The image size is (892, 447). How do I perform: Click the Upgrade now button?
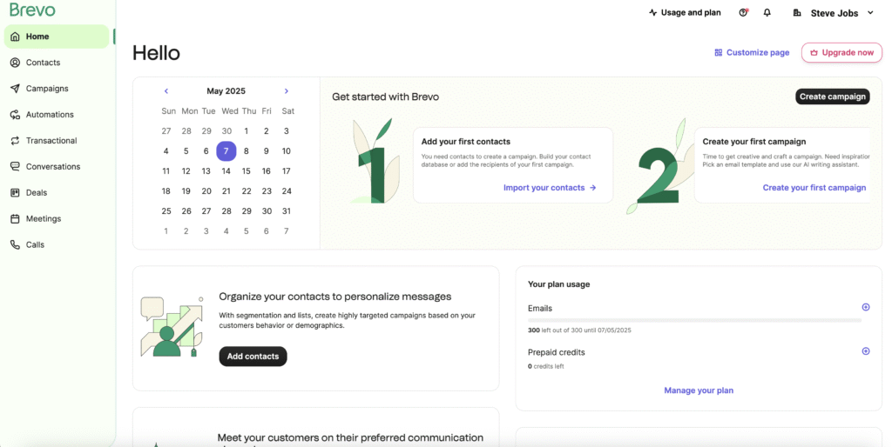(841, 52)
